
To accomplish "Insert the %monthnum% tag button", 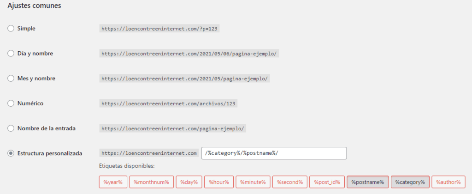I will point(151,182).
